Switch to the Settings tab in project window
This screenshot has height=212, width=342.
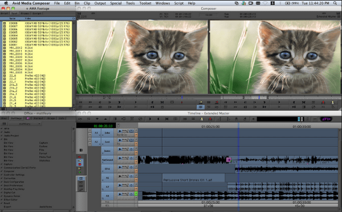pyautogui.click(x=16, y=118)
